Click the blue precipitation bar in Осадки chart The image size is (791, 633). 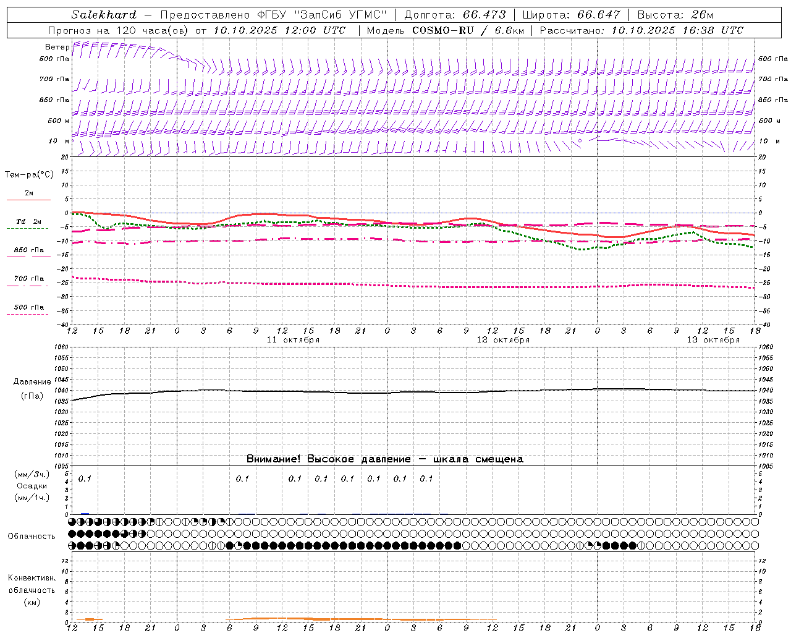click(85, 513)
